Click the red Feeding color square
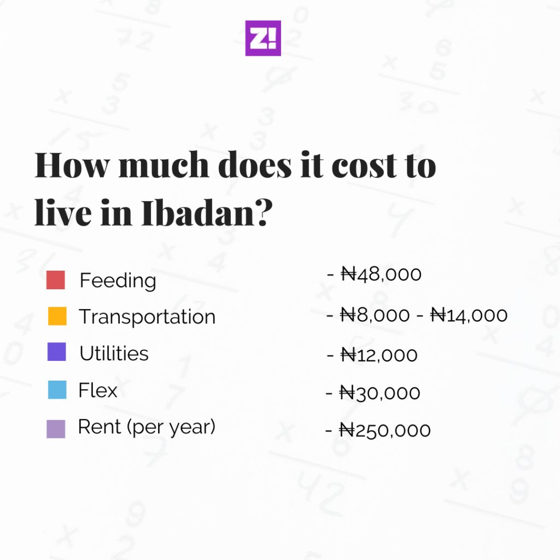 point(56,280)
